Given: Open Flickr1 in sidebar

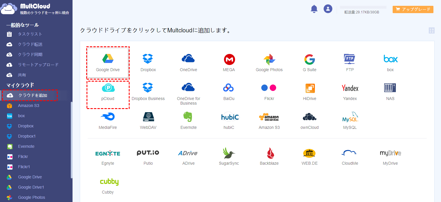Looking at the screenshot, I should click(x=24, y=167).
